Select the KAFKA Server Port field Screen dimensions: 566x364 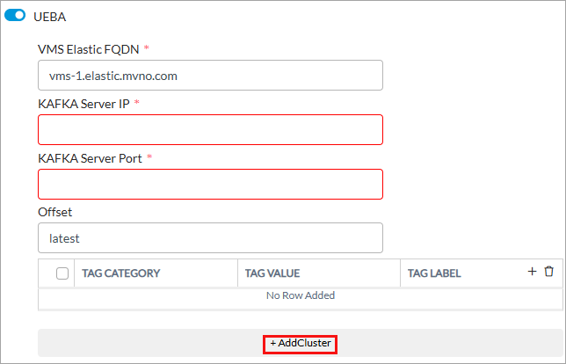210,185
